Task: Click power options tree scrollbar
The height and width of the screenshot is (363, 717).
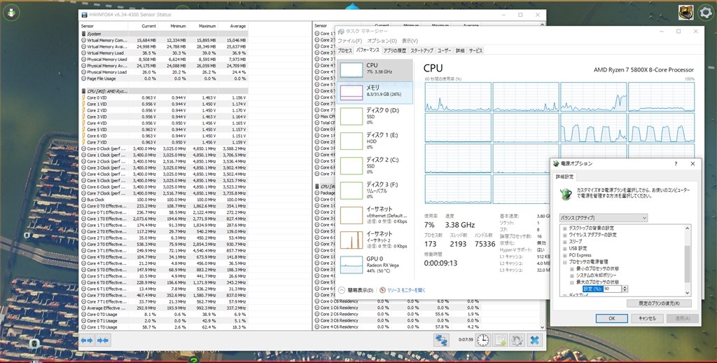Action: tap(687, 263)
